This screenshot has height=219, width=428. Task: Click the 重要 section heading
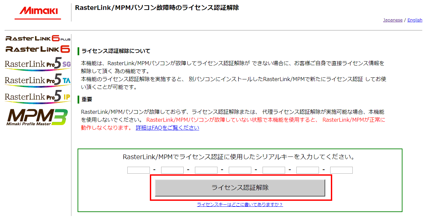pyautogui.click(x=87, y=99)
